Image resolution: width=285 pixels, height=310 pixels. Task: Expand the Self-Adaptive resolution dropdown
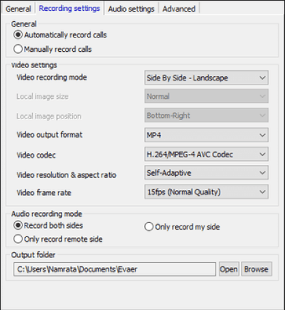click(207, 173)
